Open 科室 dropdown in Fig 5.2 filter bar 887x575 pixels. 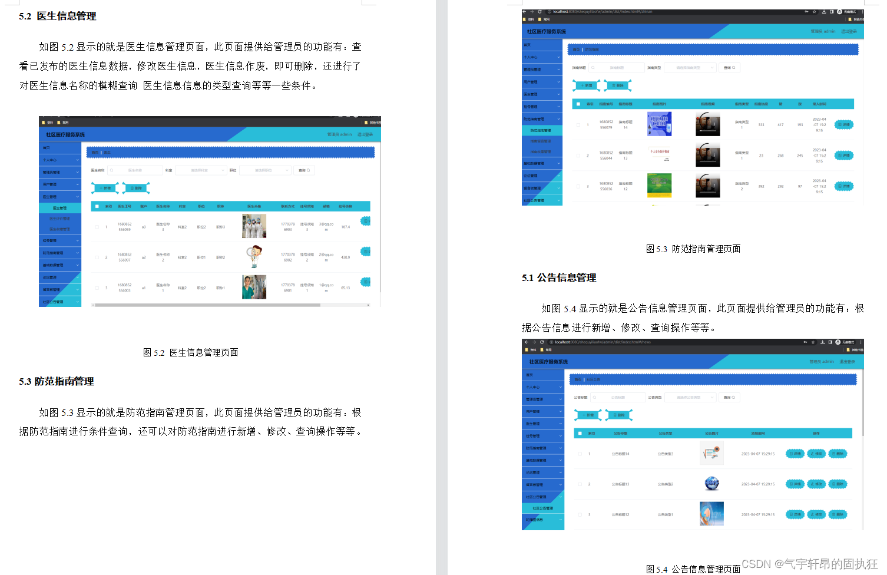pyautogui.click(x=200, y=170)
